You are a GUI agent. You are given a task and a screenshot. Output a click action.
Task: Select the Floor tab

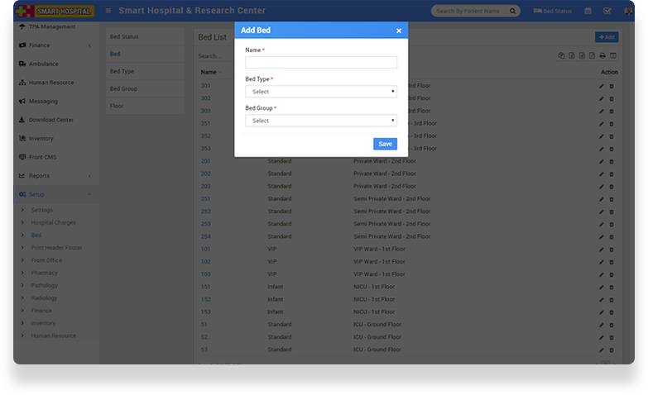coord(117,106)
